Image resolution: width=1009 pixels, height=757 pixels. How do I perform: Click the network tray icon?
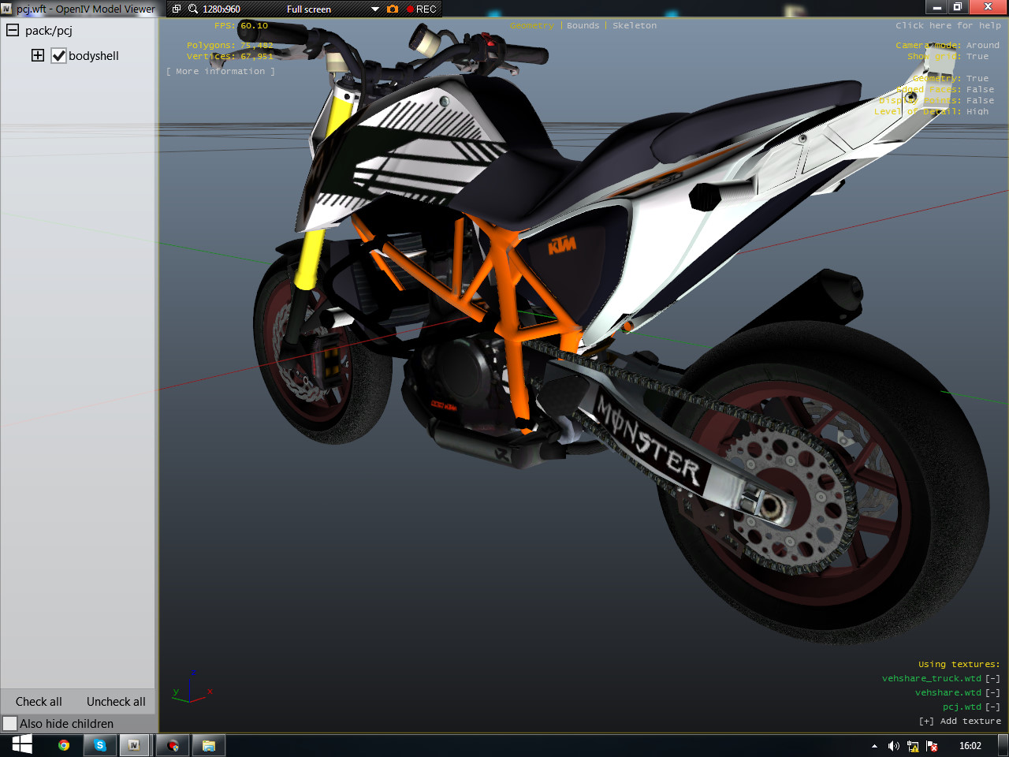913,746
